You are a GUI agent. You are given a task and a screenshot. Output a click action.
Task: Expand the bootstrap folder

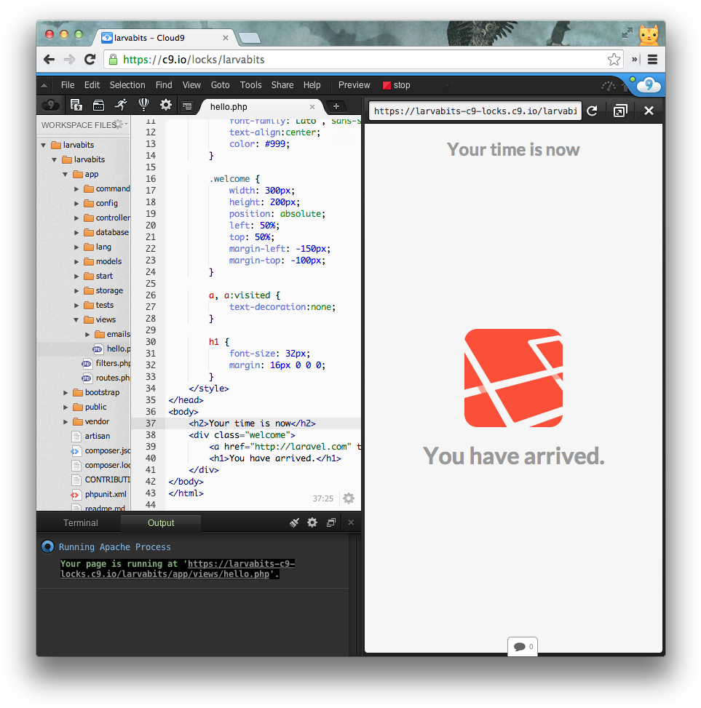(x=66, y=393)
